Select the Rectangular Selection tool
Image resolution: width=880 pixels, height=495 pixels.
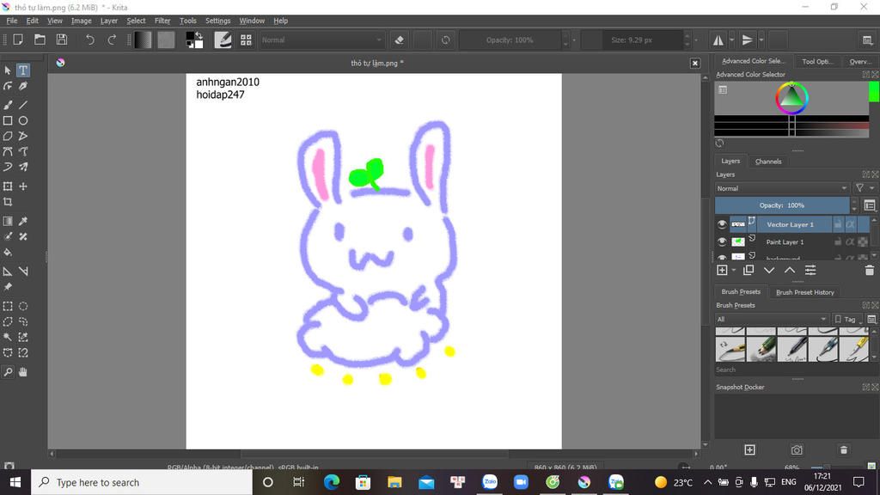coord(7,307)
